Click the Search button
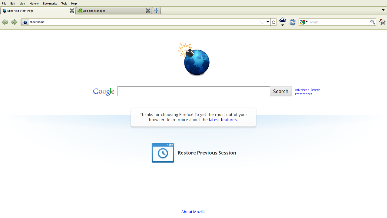387x218 pixels. click(x=280, y=91)
